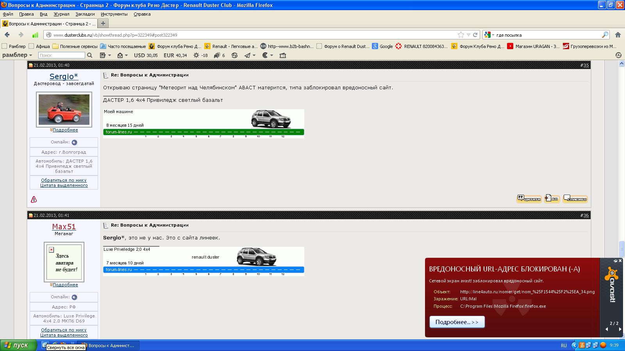Open the Google bookmark
625x351 pixels.
click(382, 46)
